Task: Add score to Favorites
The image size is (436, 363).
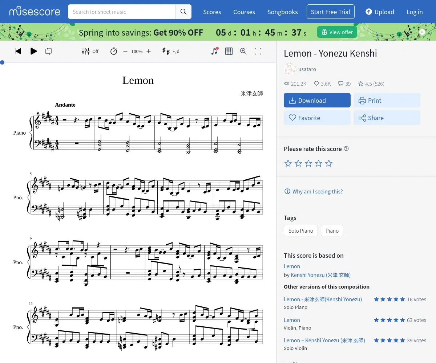Action: coord(317,118)
